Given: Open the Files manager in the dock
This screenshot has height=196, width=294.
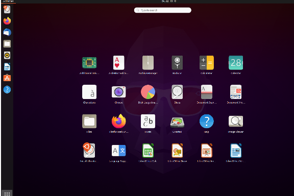Looking at the screenshot, I should tap(7, 44).
